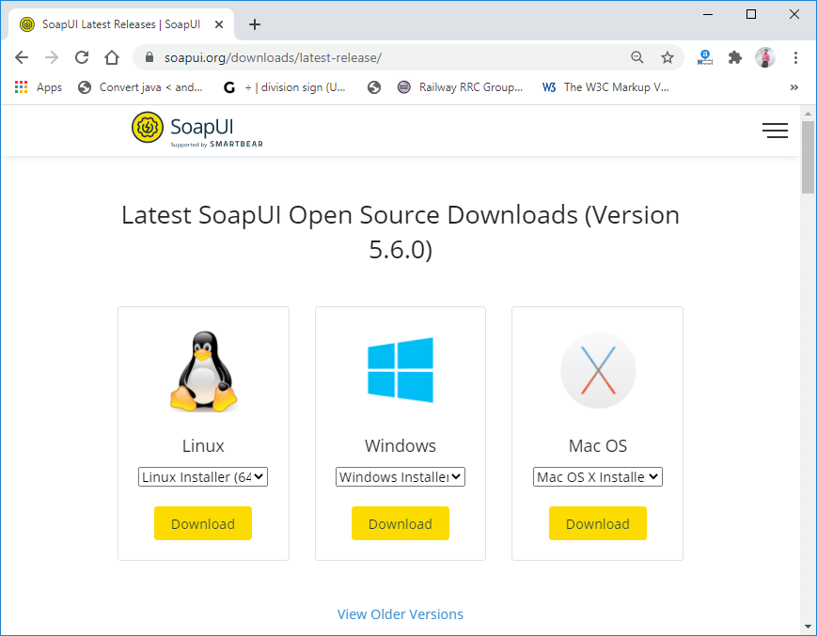Download the Mac OS installer

click(598, 523)
